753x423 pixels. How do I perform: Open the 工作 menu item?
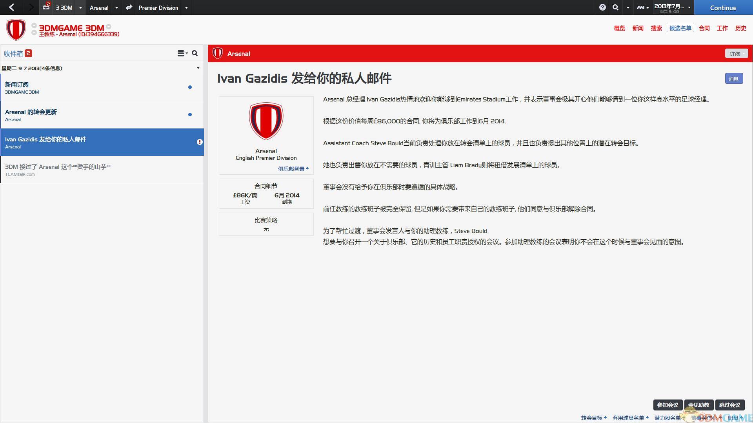pyautogui.click(x=722, y=28)
